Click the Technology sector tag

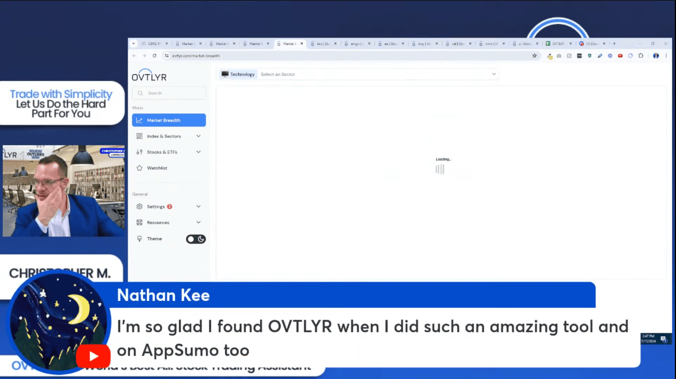pyautogui.click(x=238, y=74)
